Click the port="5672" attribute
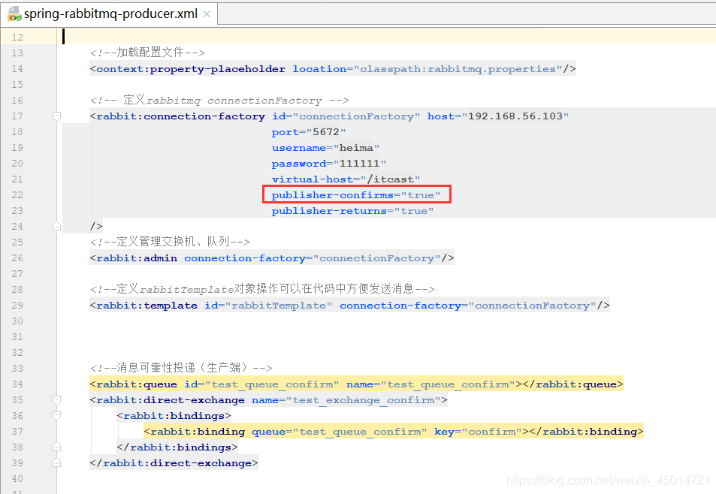Image resolution: width=716 pixels, height=494 pixels. click(x=309, y=132)
